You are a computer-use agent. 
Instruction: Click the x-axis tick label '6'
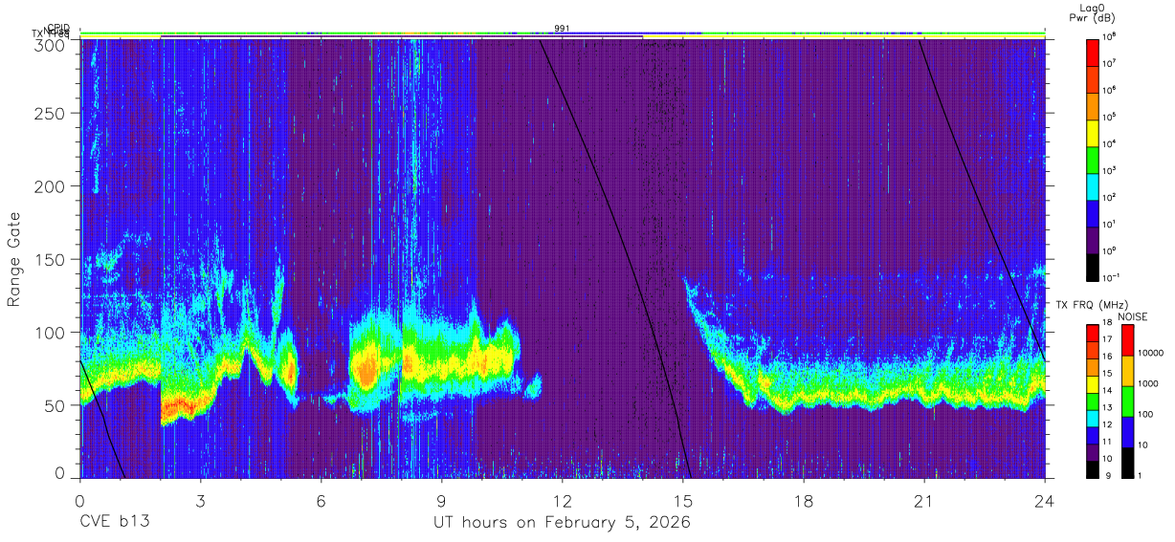pos(321,500)
